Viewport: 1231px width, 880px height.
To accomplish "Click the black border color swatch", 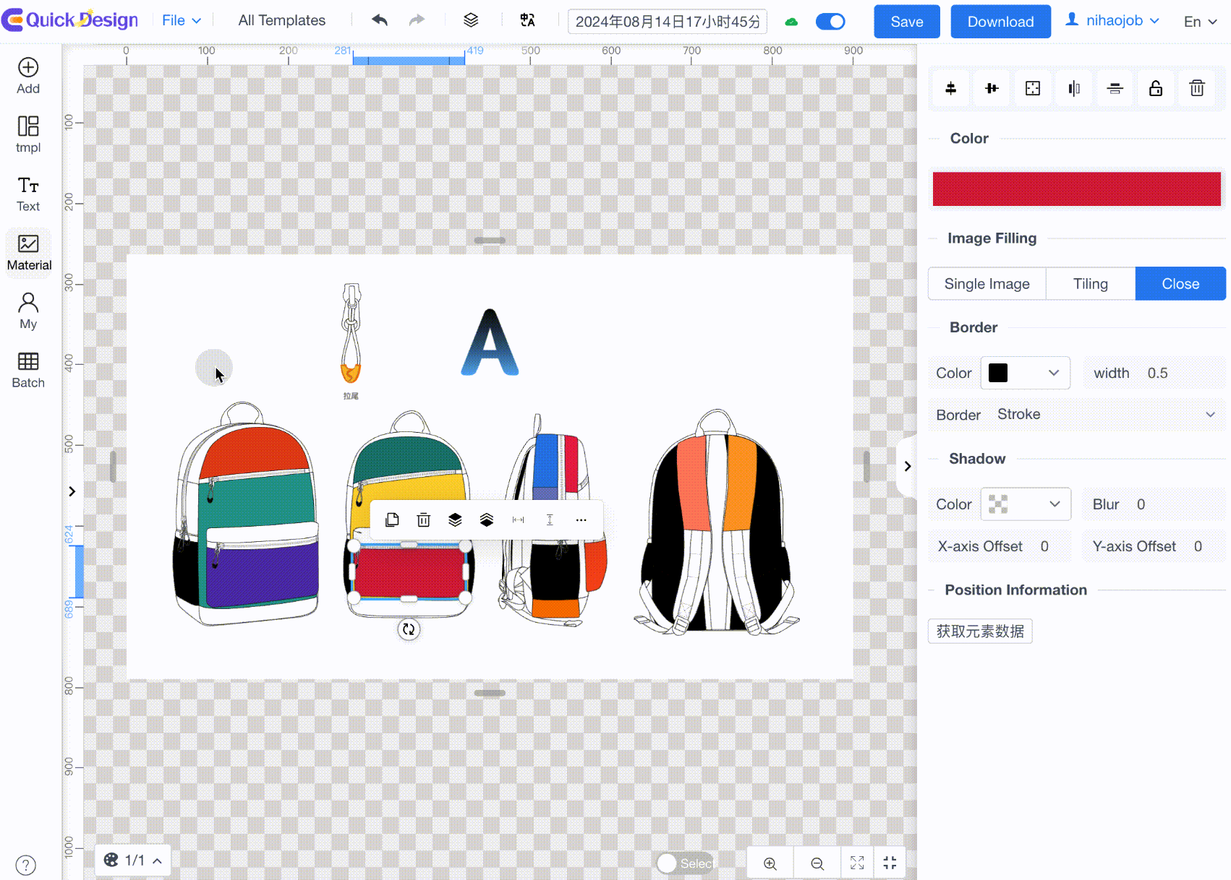I will click(x=998, y=373).
